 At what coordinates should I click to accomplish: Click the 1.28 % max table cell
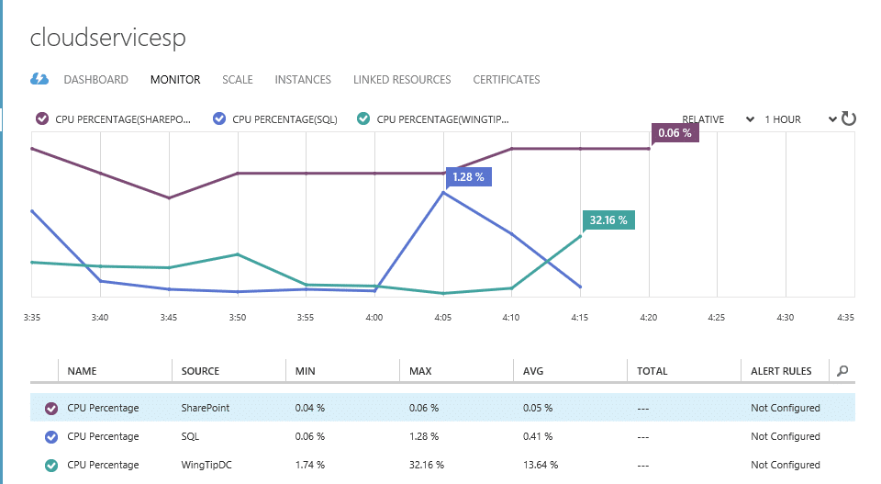point(424,437)
